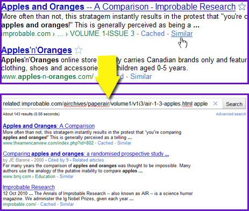Click the Search button
The width and height of the screenshot is (249, 211).
[x=234, y=104]
